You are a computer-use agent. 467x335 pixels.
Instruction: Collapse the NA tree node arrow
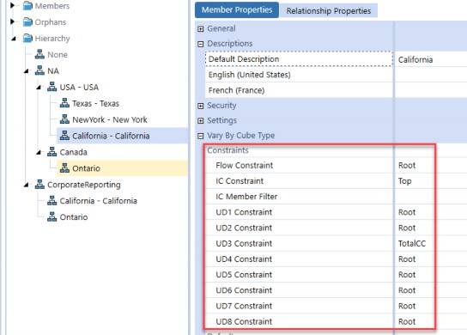[x=27, y=71]
